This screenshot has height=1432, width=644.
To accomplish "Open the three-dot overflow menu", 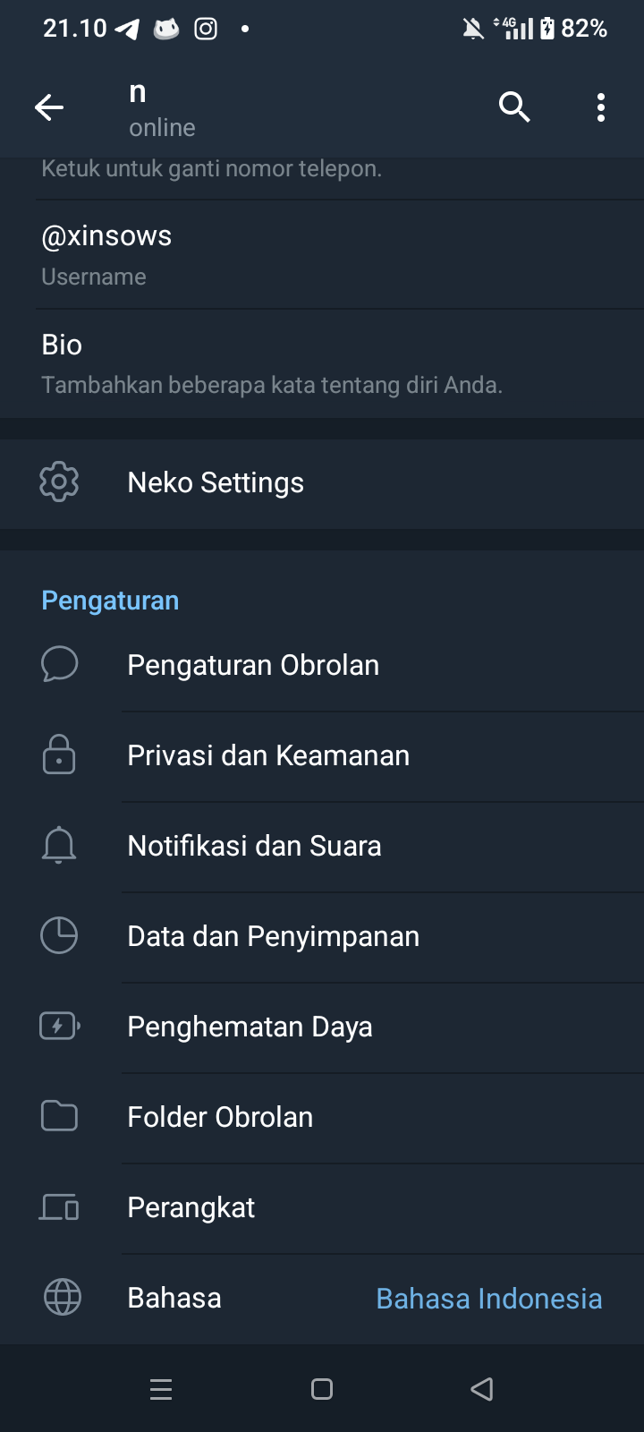I will click(x=601, y=107).
